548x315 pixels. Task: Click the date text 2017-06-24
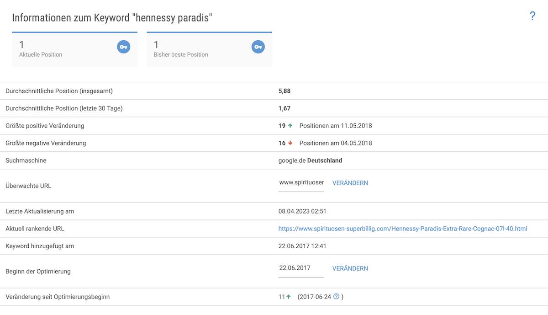pyautogui.click(x=316, y=297)
